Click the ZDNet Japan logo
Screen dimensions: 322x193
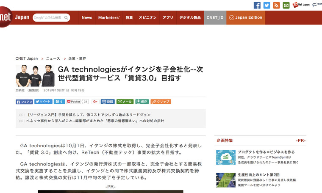pos(301,5)
